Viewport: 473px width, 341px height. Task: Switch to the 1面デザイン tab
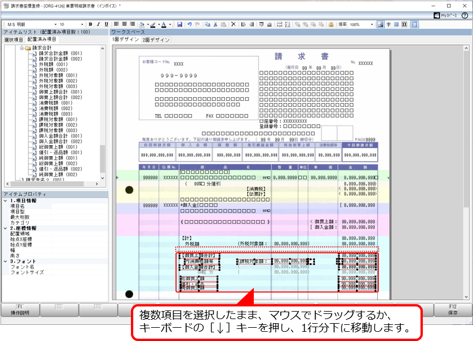(126, 40)
